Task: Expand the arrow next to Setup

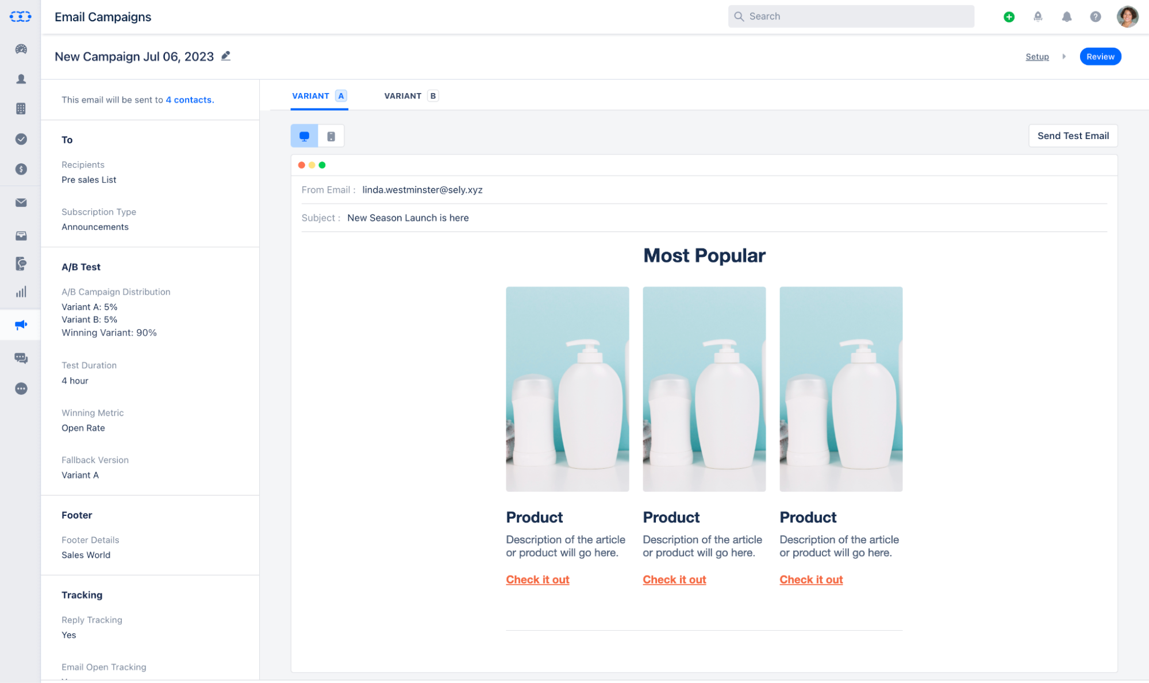Action: (x=1065, y=56)
